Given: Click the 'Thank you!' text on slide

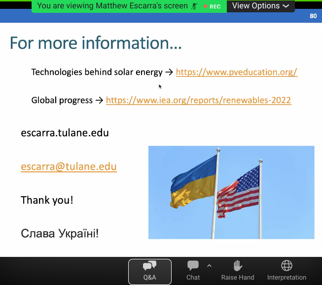Looking at the screenshot, I should (47, 200).
